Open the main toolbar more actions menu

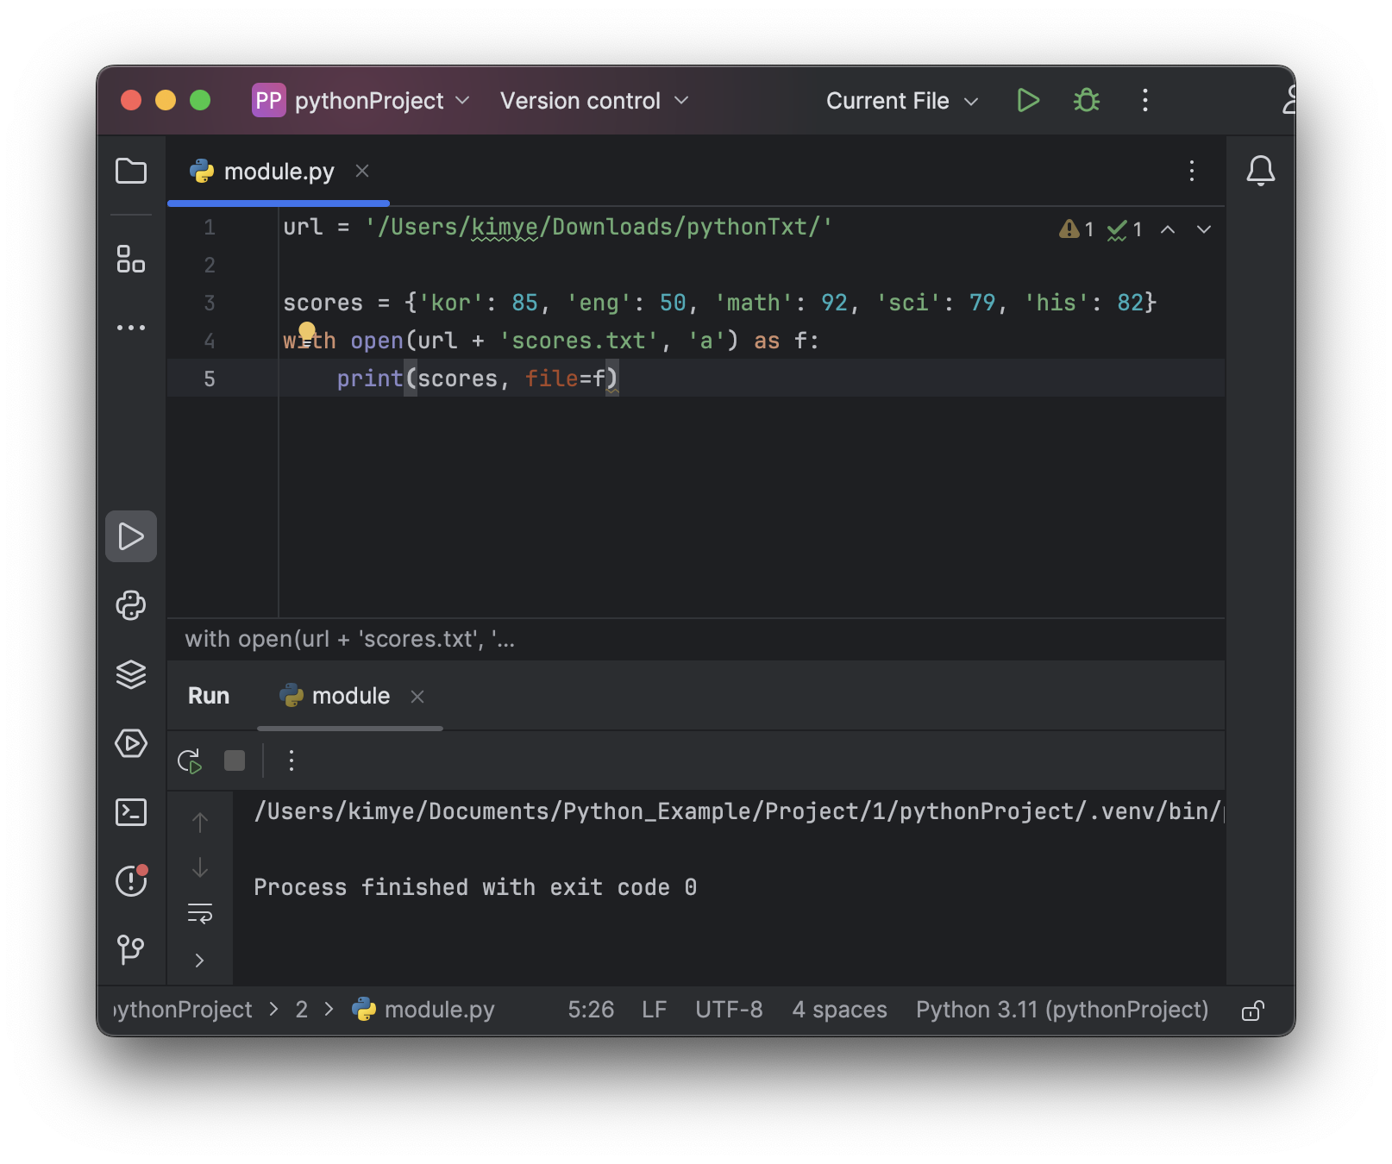[1145, 101]
